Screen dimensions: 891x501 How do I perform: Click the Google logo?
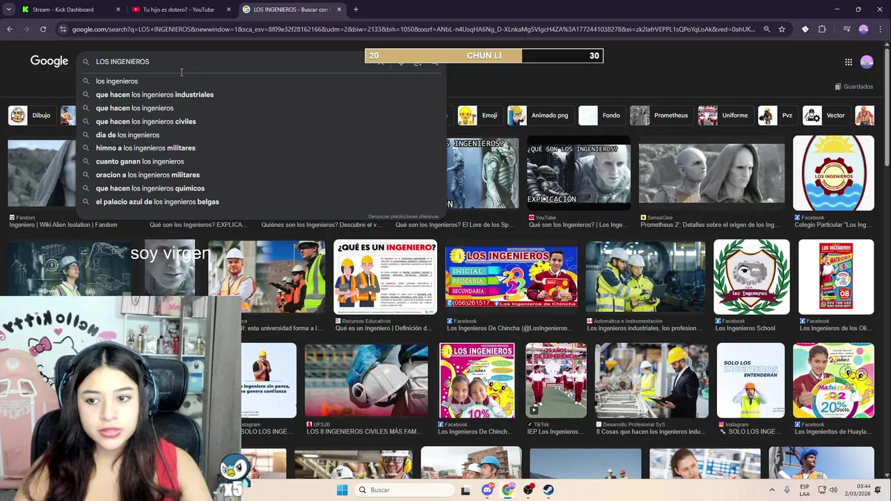(x=49, y=61)
